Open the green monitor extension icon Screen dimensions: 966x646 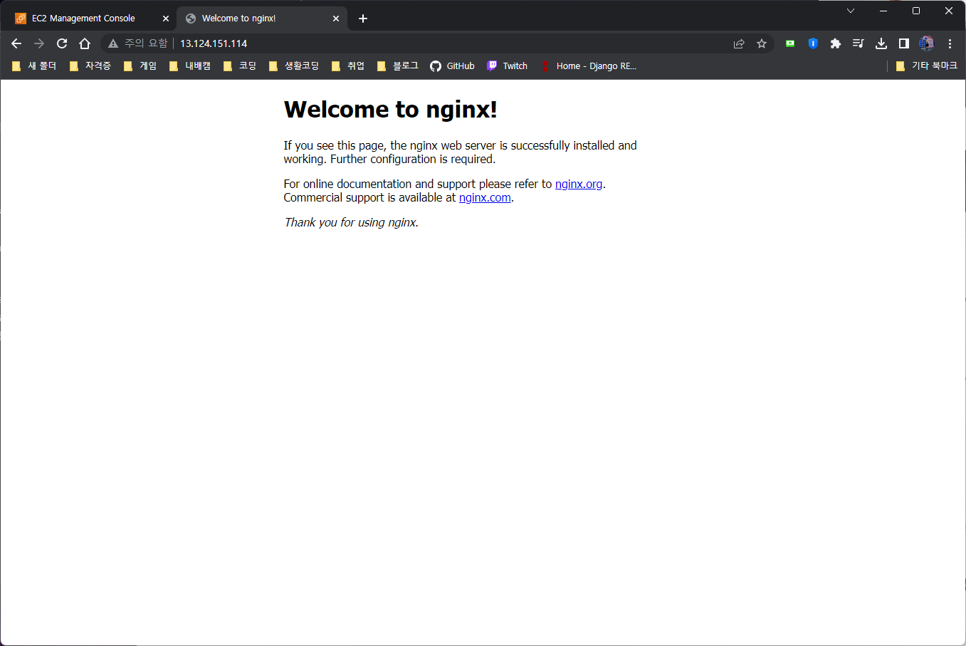coord(790,43)
